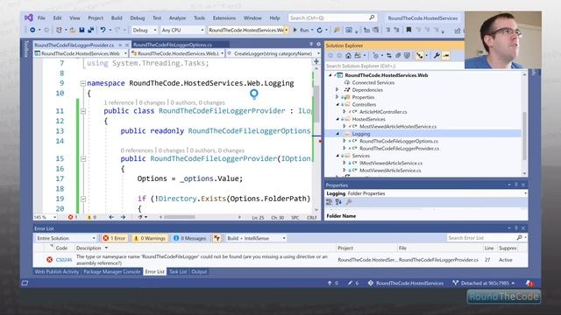Click the Solution Explorer Home icon
561x315 pixels.
click(348, 56)
